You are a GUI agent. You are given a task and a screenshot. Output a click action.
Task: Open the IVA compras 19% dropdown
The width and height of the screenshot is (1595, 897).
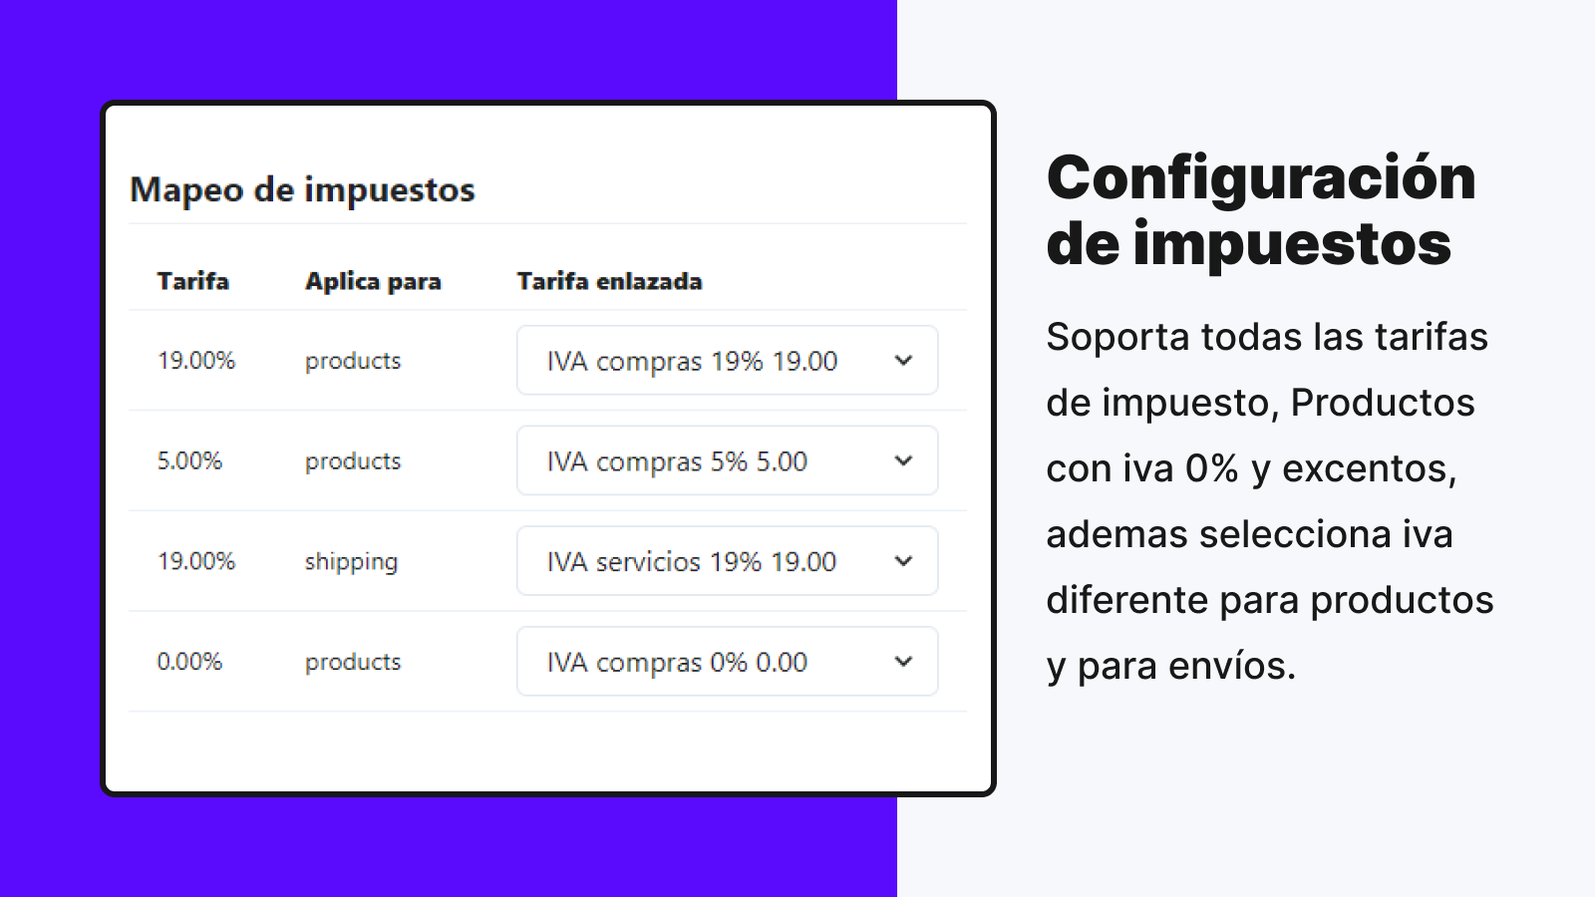[726, 361]
